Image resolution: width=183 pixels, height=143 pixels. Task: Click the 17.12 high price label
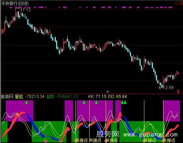(25, 10)
